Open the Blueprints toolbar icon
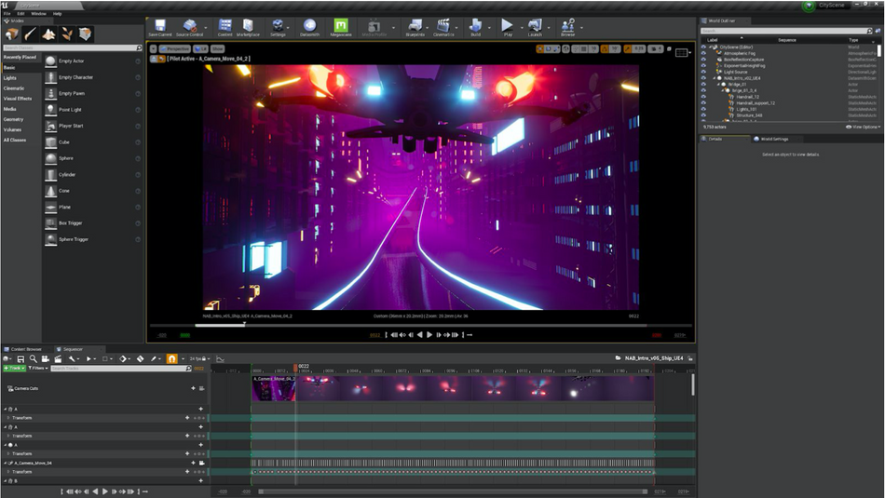 pyautogui.click(x=415, y=27)
